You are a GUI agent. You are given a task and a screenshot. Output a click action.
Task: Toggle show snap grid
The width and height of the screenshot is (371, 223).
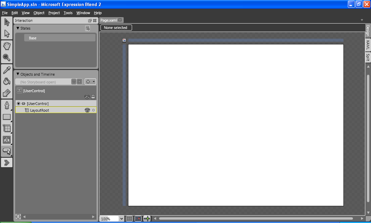click(x=129, y=219)
